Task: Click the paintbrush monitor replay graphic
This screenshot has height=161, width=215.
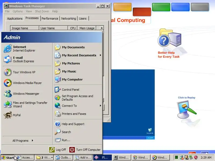Action: coord(187,109)
